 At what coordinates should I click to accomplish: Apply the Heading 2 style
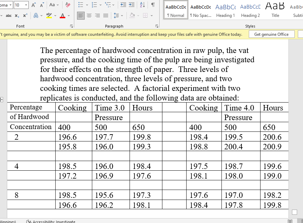point(250,10)
